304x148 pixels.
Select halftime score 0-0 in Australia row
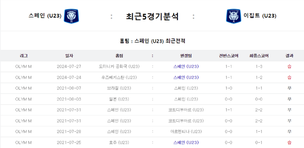click(x=229, y=143)
